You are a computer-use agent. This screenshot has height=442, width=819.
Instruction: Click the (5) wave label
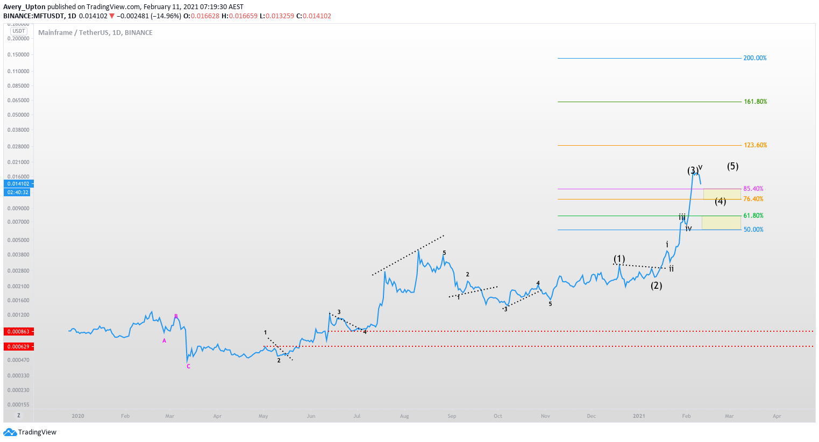(732, 167)
